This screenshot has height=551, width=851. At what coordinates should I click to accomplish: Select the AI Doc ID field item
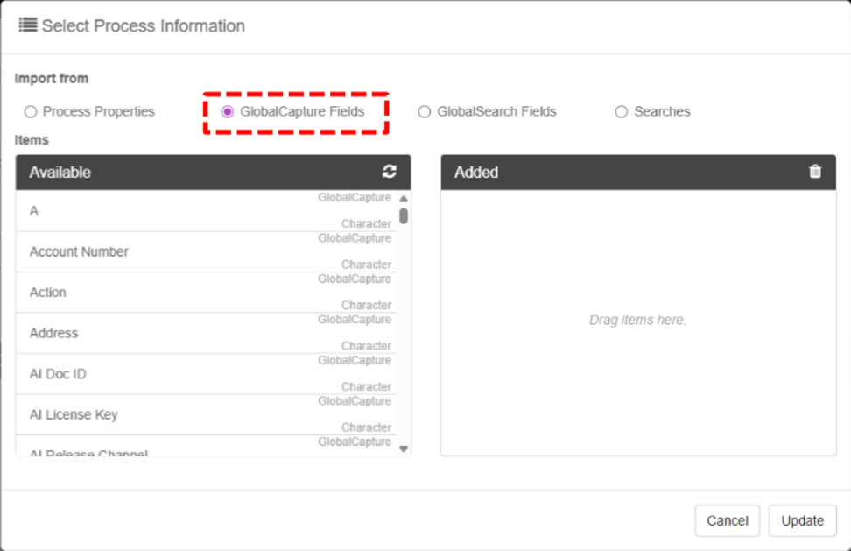click(207, 374)
